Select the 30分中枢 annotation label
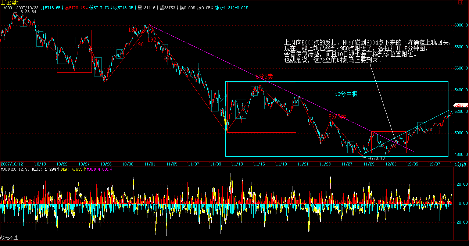 (x=346, y=94)
